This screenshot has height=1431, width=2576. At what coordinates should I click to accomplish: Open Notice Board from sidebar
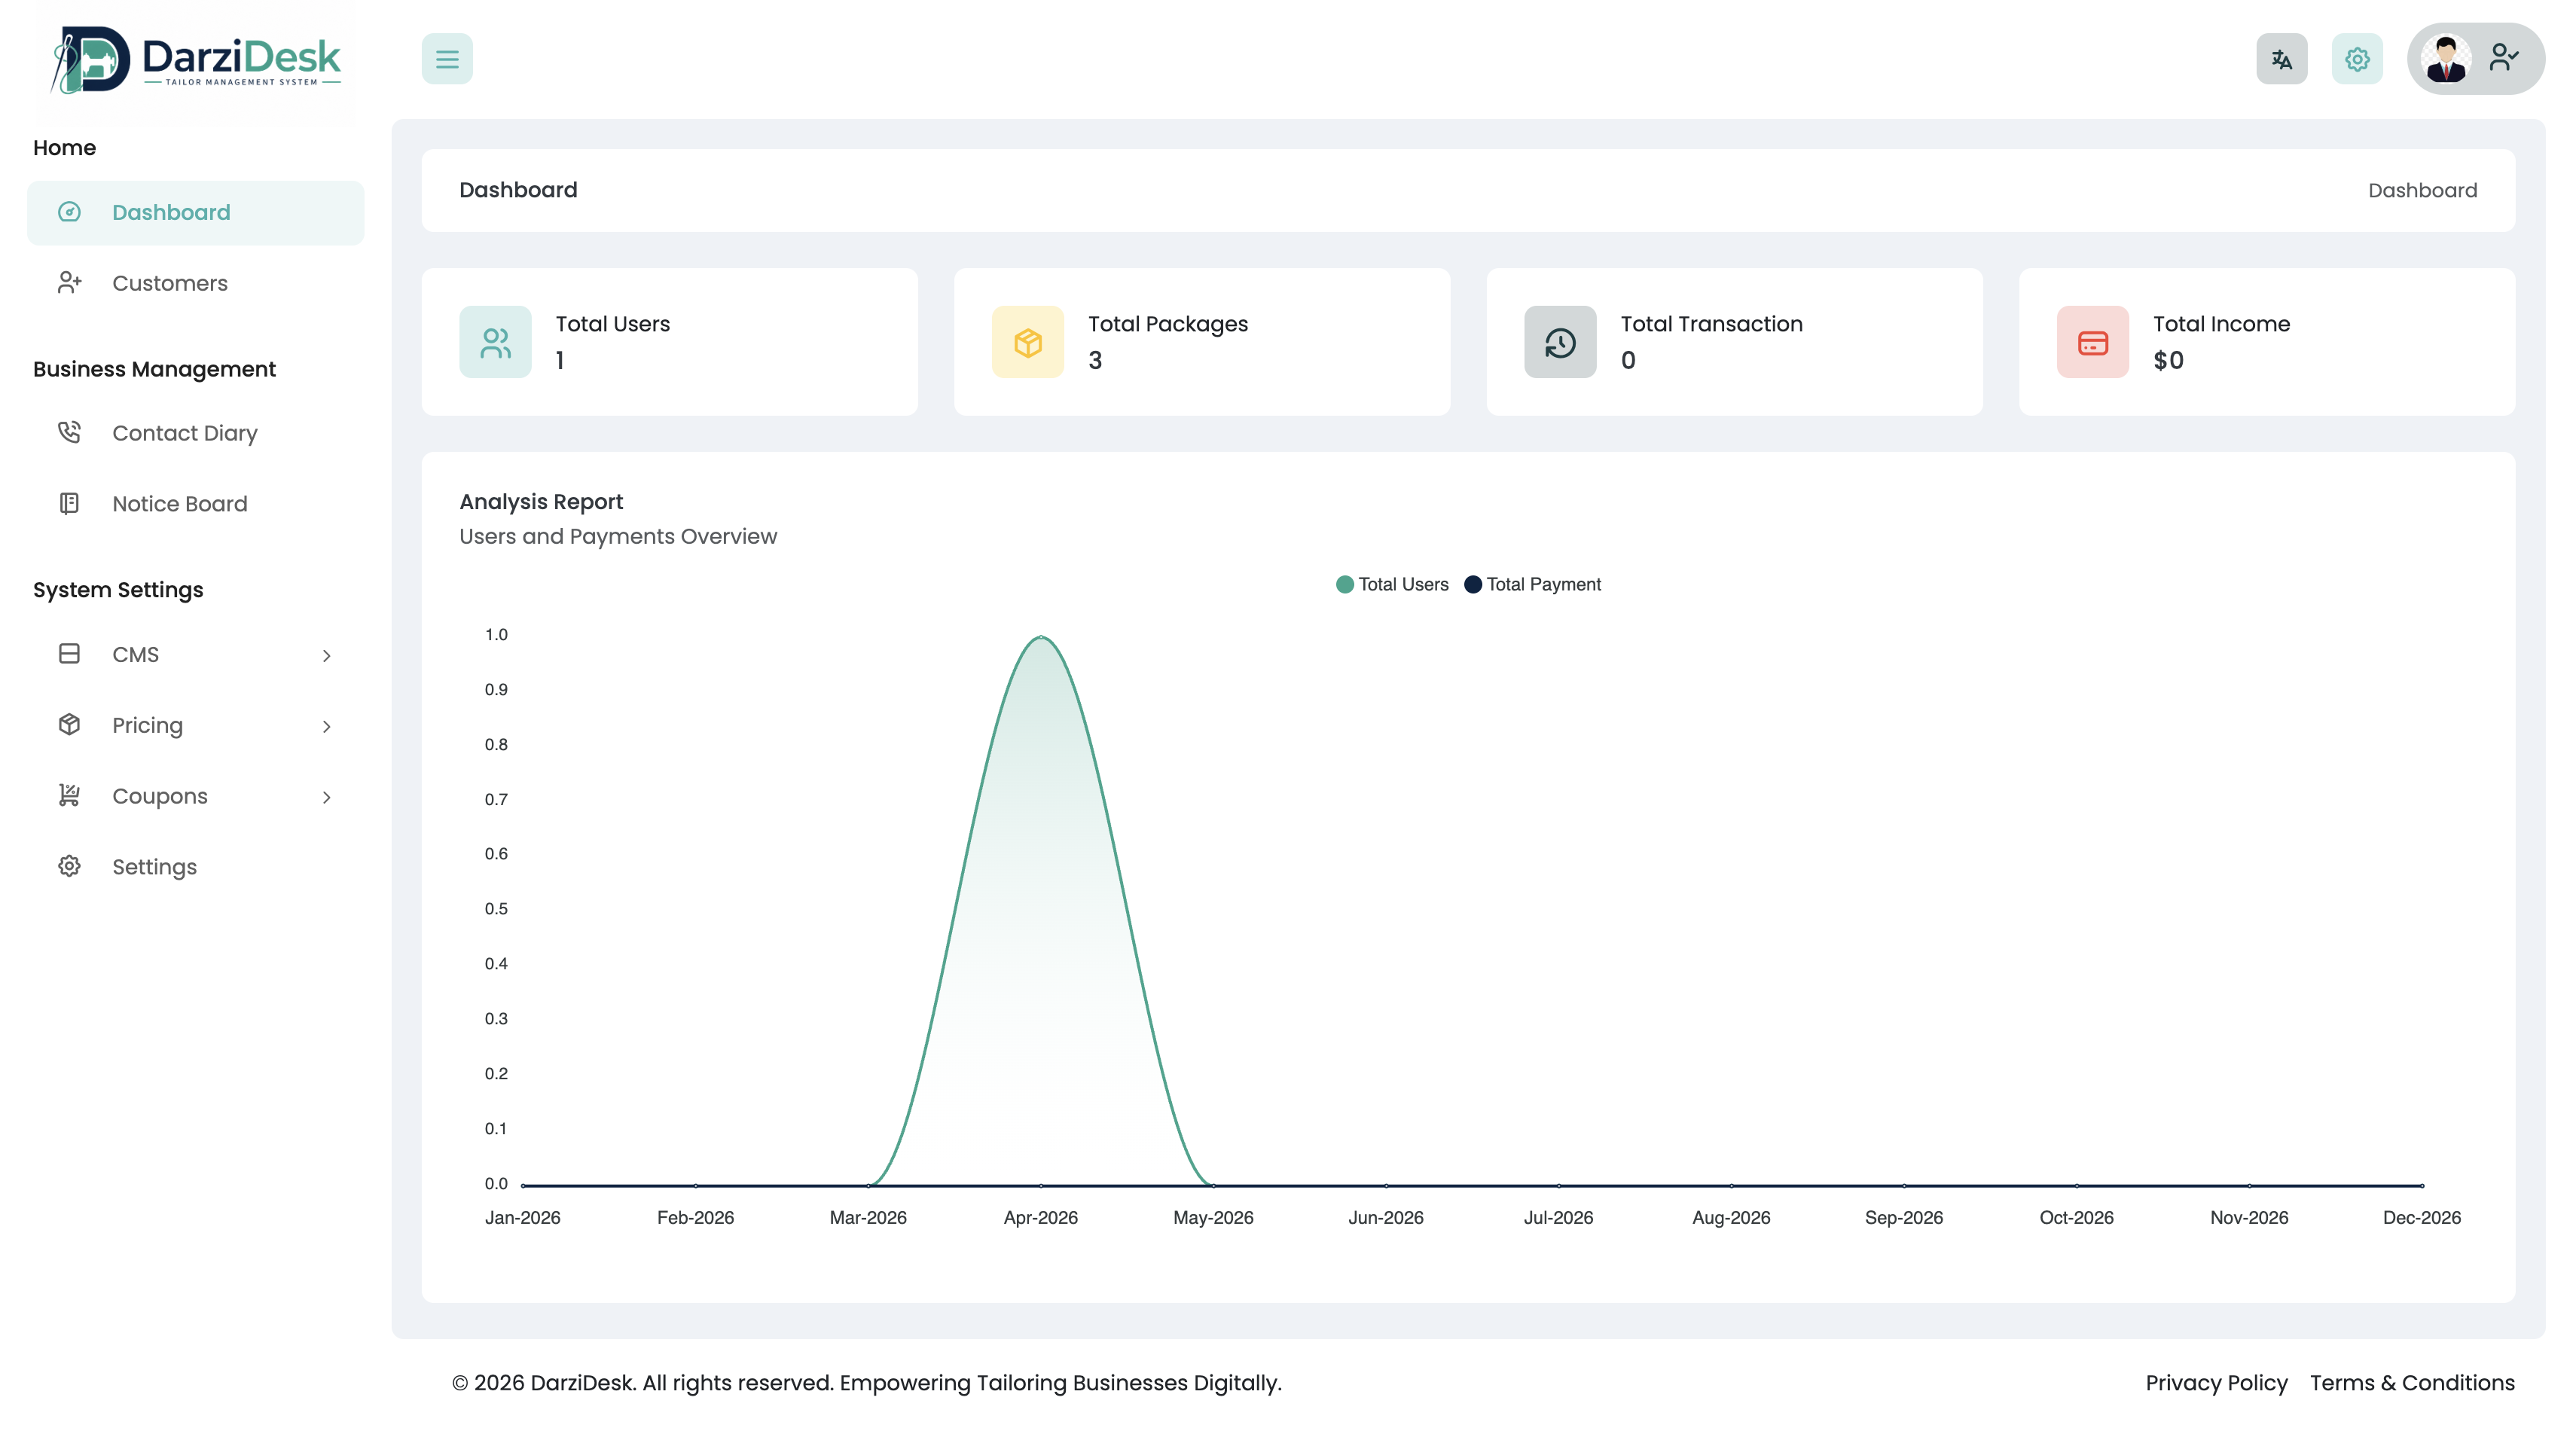179,504
